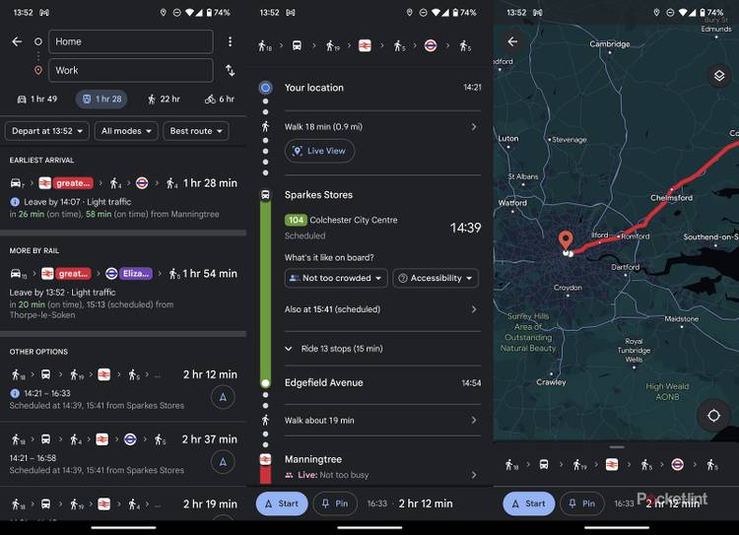Choose the cycling 6 hr mode

pos(220,99)
